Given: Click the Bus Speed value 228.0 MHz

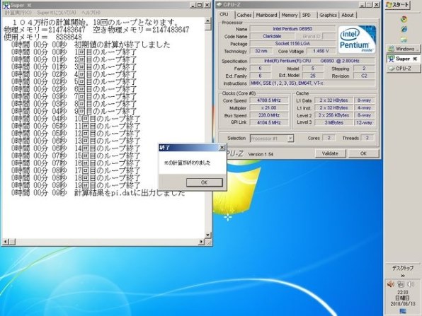Looking at the screenshot, I should pos(269,115).
